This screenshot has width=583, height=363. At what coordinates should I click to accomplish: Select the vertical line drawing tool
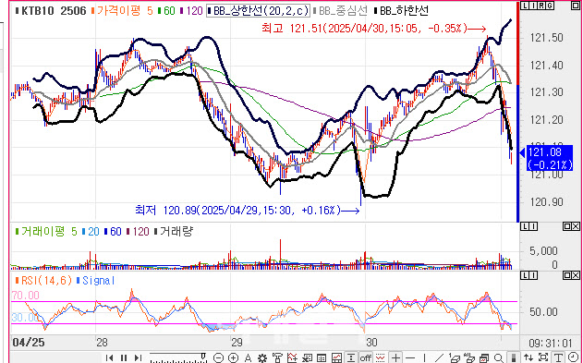coord(424,357)
